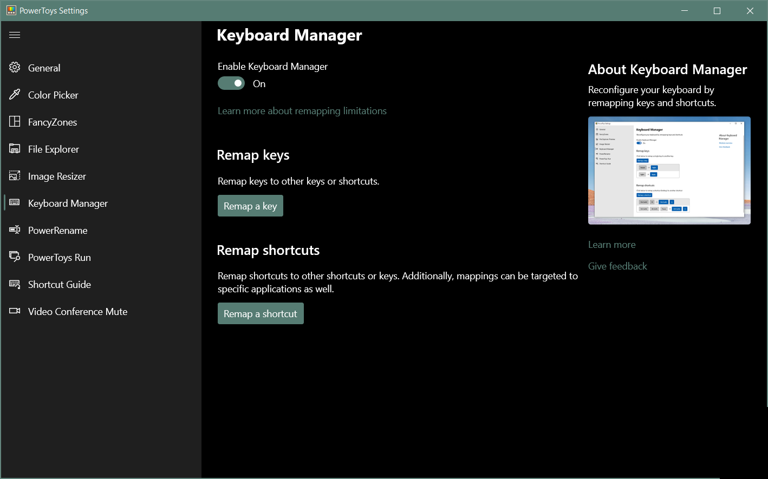The image size is (768, 479).
Task: Disable the Enable Keyboard Manager toggle
Action: tap(231, 83)
